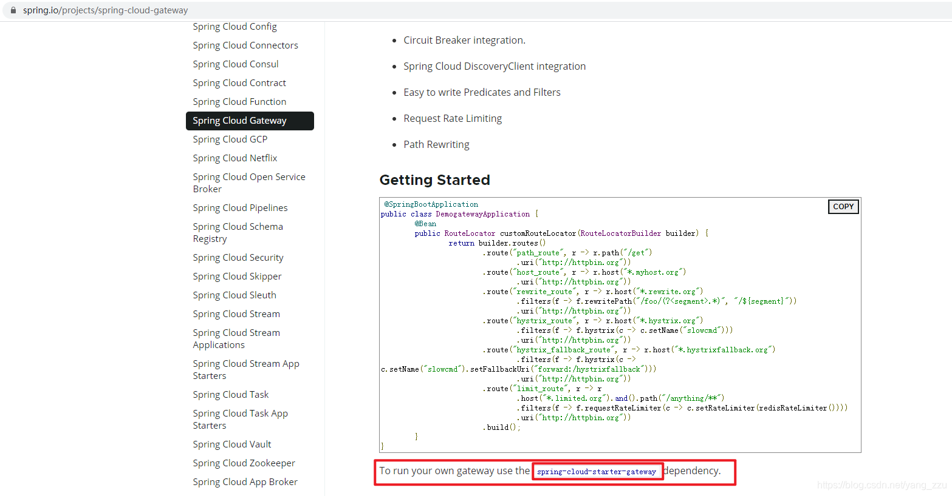Select Spring Cloud Contract in sidebar
This screenshot has width=952, height=496.
tap(239, 83)
